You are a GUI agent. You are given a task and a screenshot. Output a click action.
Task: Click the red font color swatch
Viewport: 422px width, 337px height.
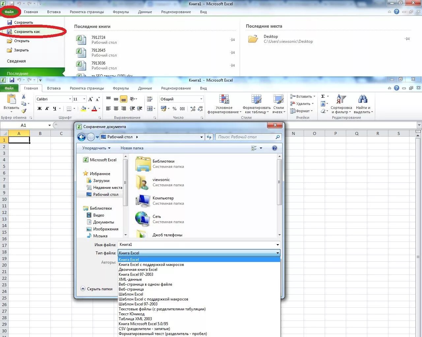click(94, 109)
